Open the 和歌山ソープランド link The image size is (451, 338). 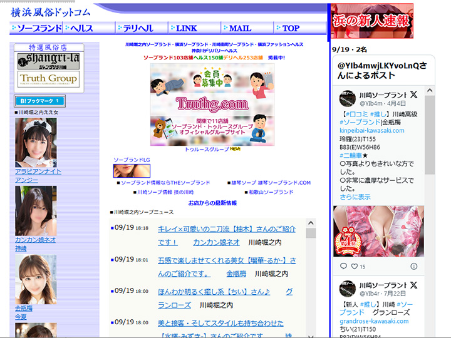[271, 192]
